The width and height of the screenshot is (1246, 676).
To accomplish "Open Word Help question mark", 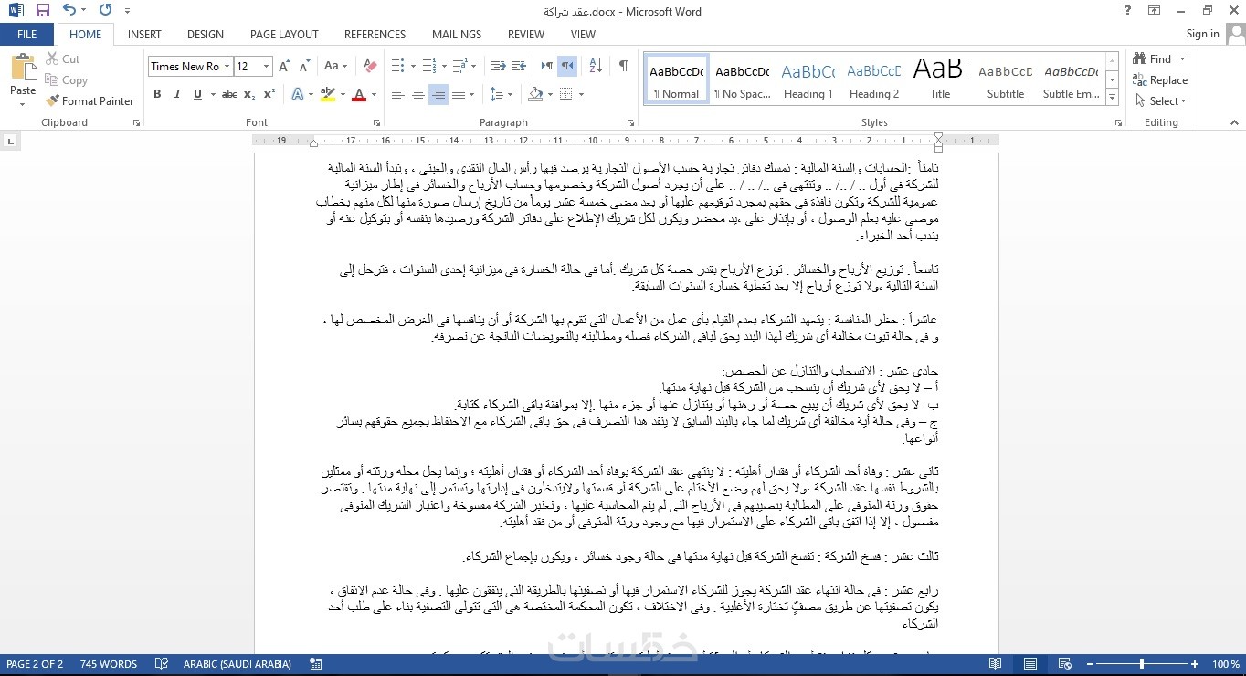I will coord(1128,11).
